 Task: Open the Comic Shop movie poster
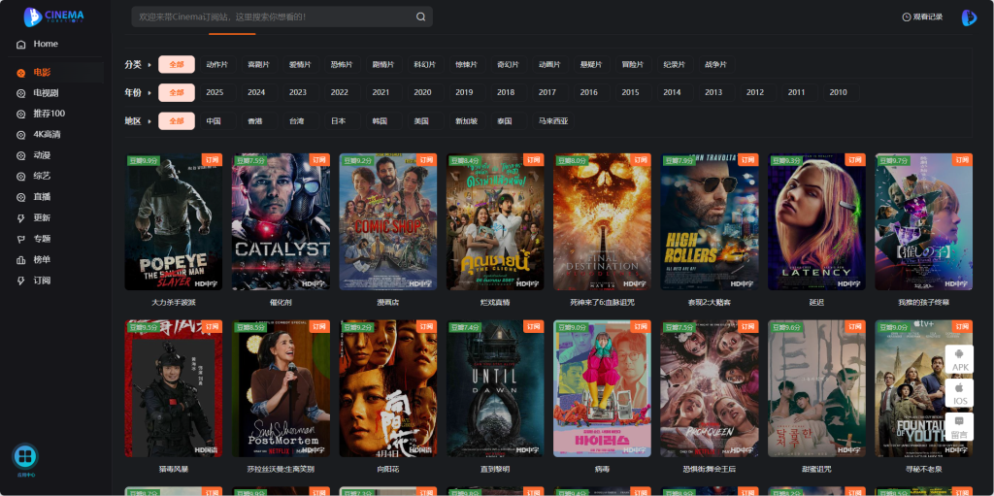click(x=388, y=222)
